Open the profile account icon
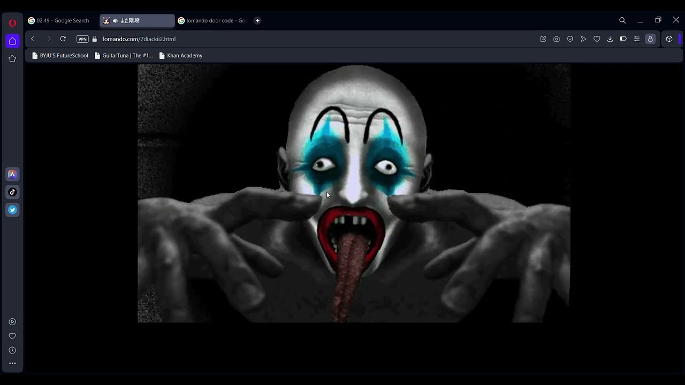 (650, 39)
